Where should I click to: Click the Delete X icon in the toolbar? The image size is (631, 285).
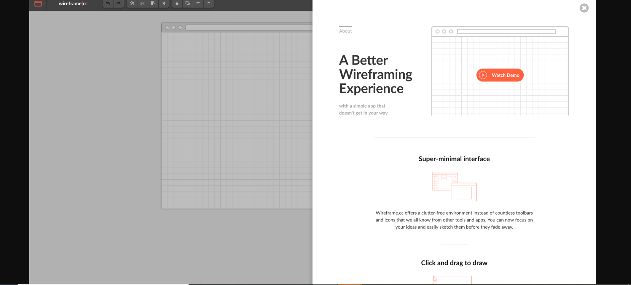(164, 4)
